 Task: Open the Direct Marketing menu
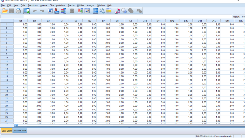point(57,5)
